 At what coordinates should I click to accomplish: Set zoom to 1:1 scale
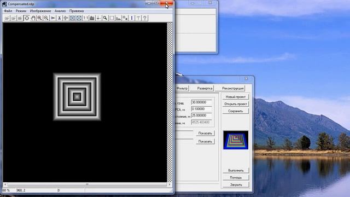(85, 18)
